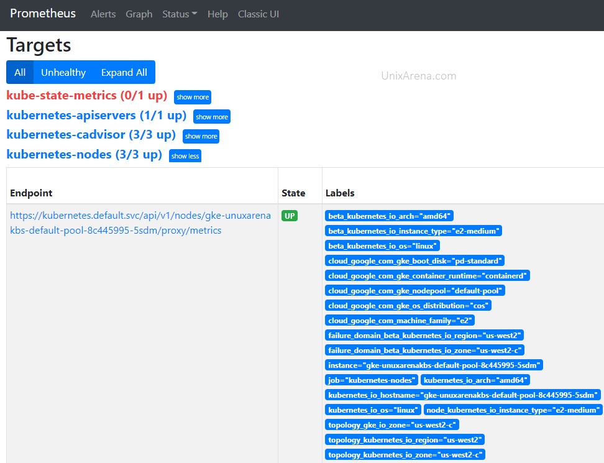Select the All targets filter
Image resolution: width=604 pixels, height=463 pixels.
(x=20, y=72)
